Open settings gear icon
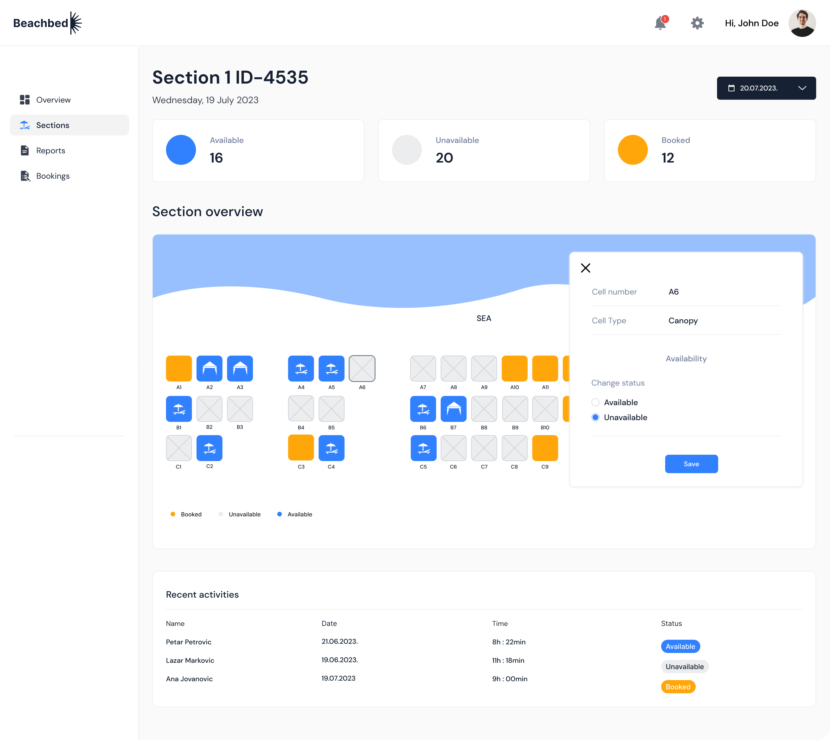830x740 pixels. [697, 23]
